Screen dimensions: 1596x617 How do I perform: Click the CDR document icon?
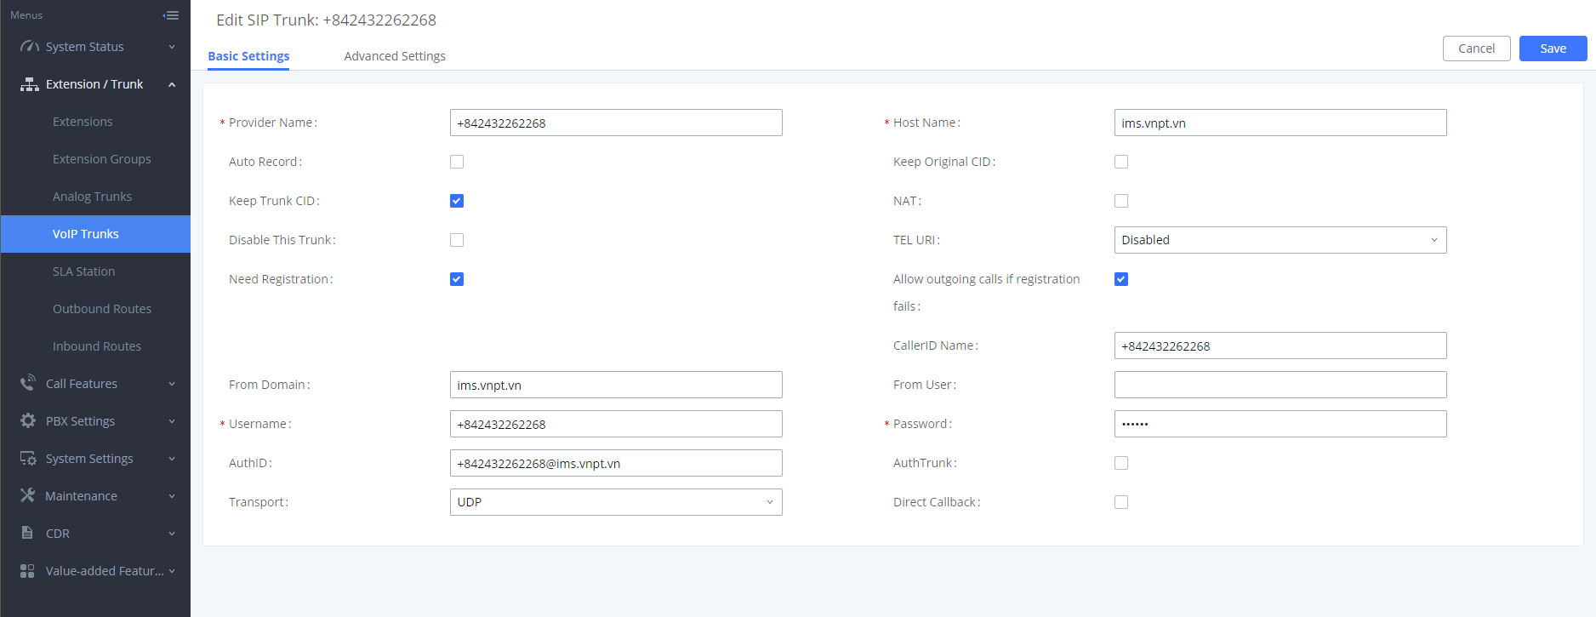click(27, 533)
